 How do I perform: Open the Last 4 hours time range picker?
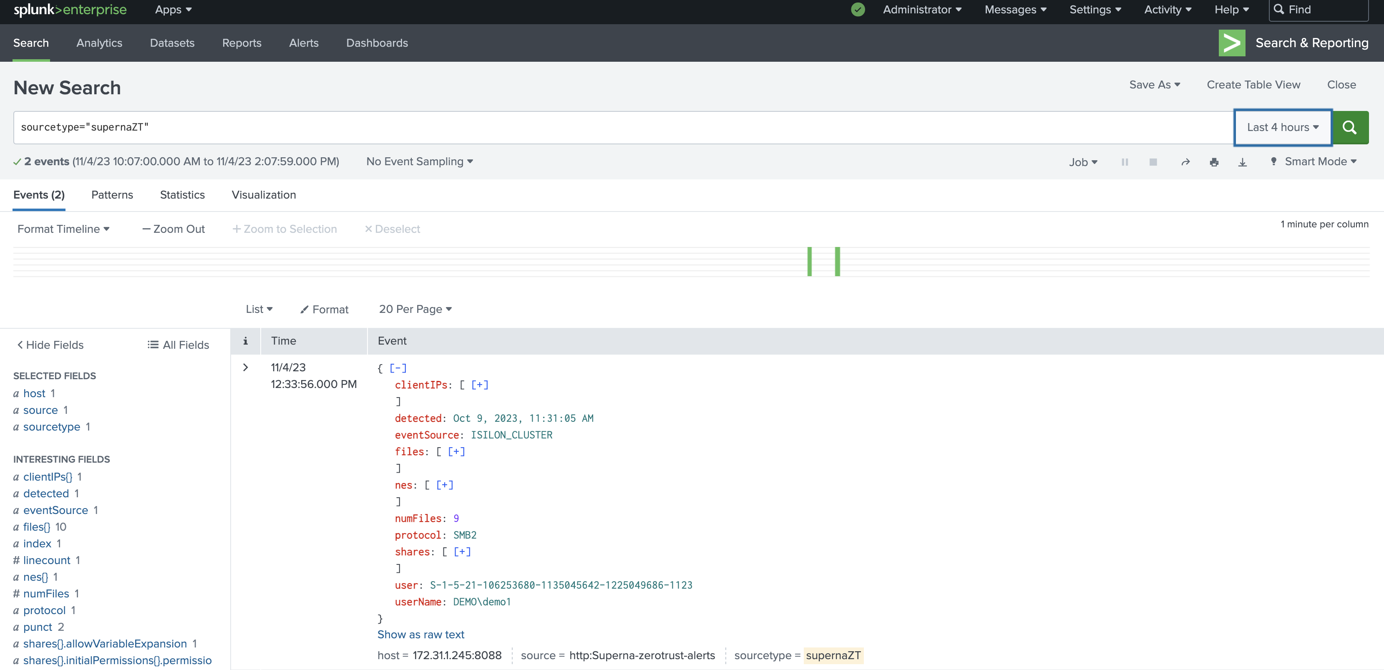click(1282, 127)
